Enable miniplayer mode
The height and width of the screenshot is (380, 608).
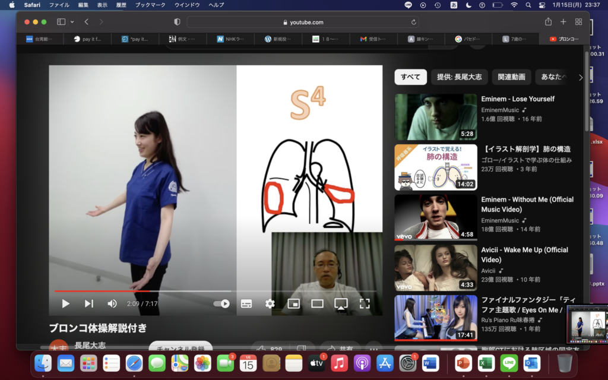click(293, 303)
